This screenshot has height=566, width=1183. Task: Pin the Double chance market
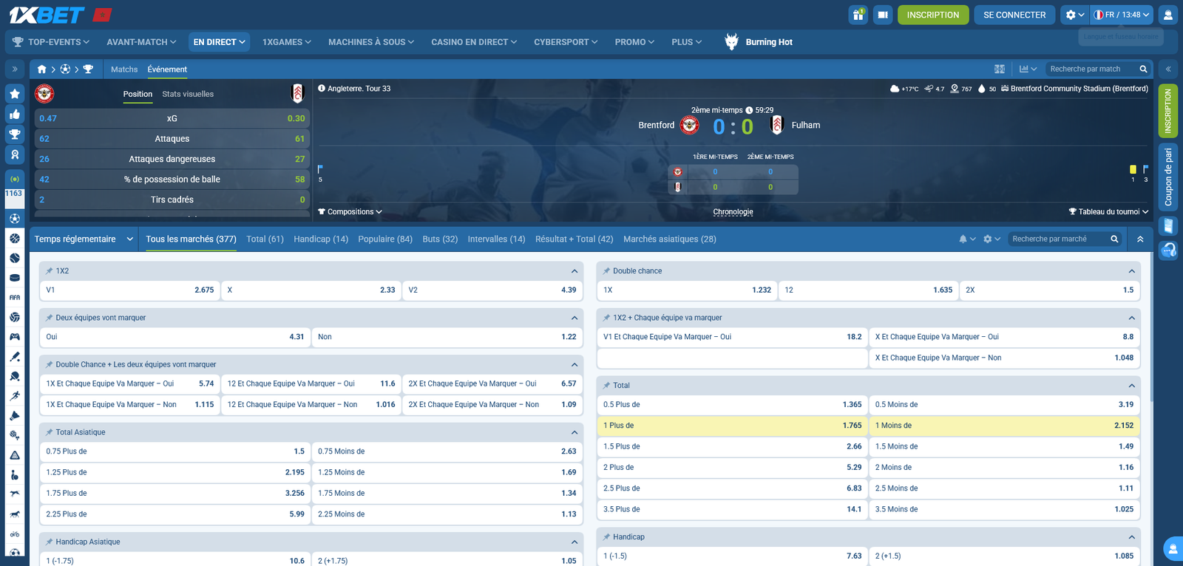point(607,271)
